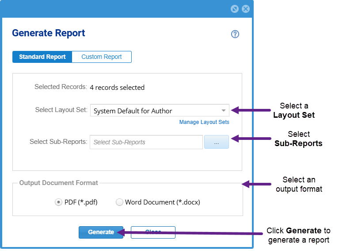
Task: Click the 'Select Layout Set:' field label
Action: click(x=61, y=110)
